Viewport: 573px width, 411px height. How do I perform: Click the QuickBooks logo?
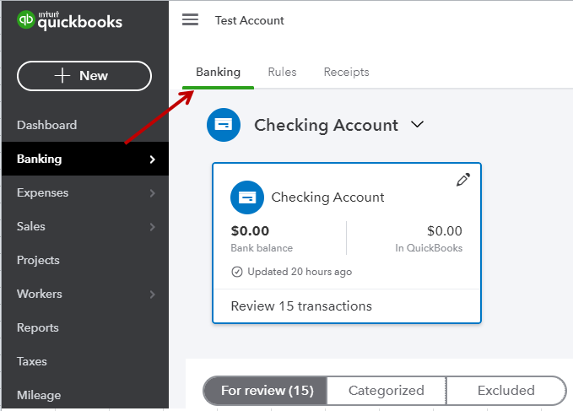coord(69,20)
